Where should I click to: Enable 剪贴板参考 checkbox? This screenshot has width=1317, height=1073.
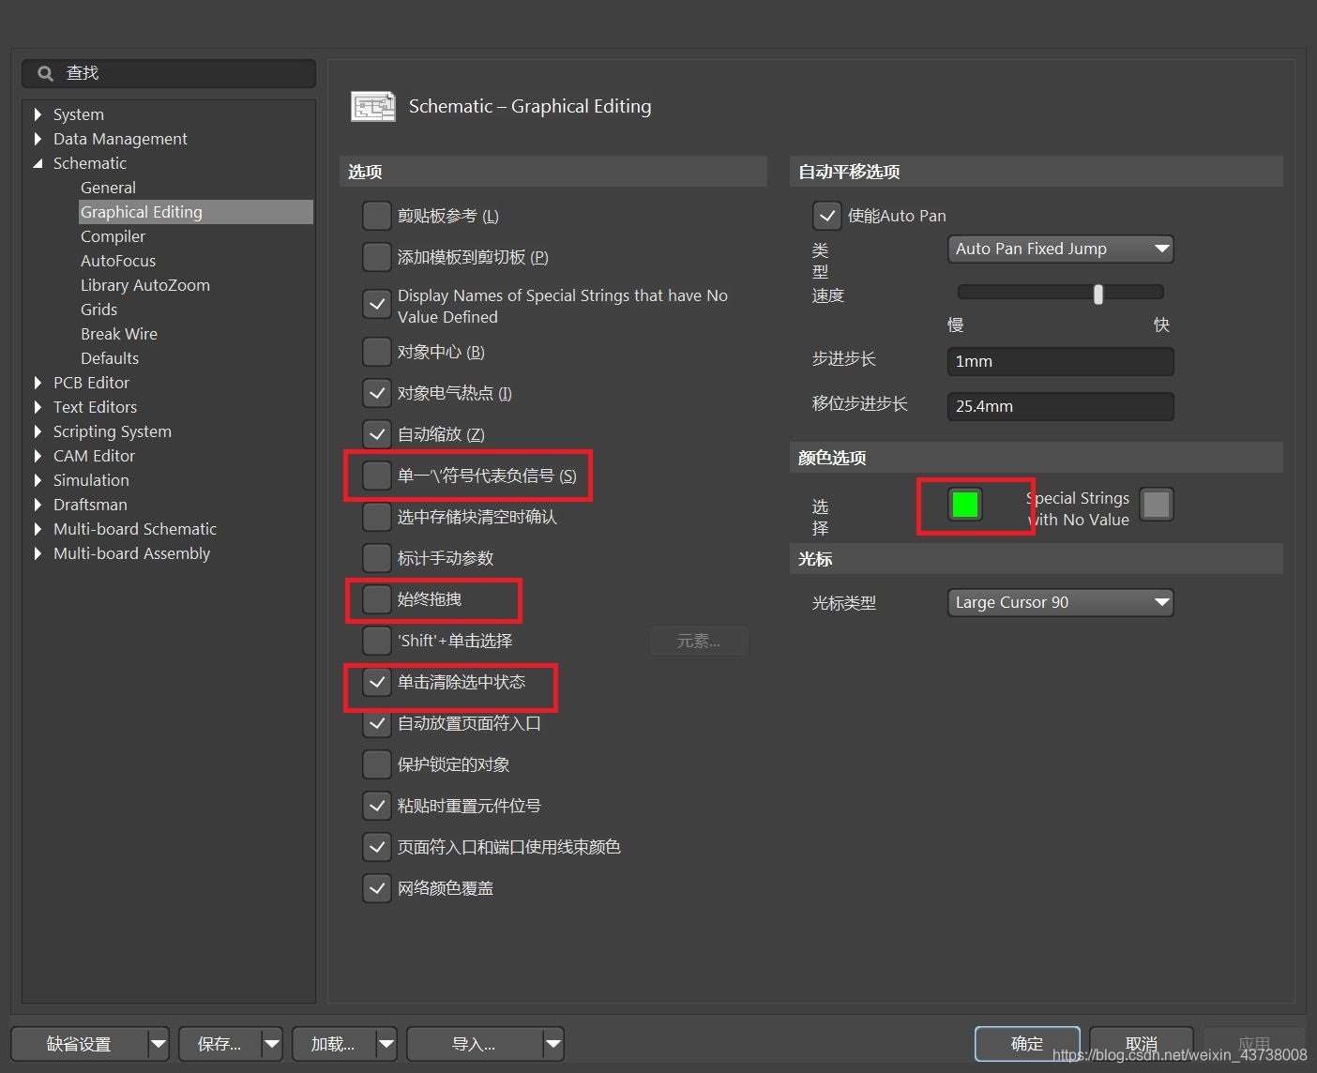[376, 216]
